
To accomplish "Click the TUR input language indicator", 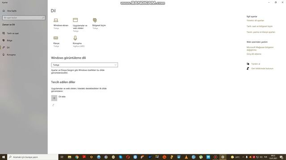I will (x=265, y=157).
